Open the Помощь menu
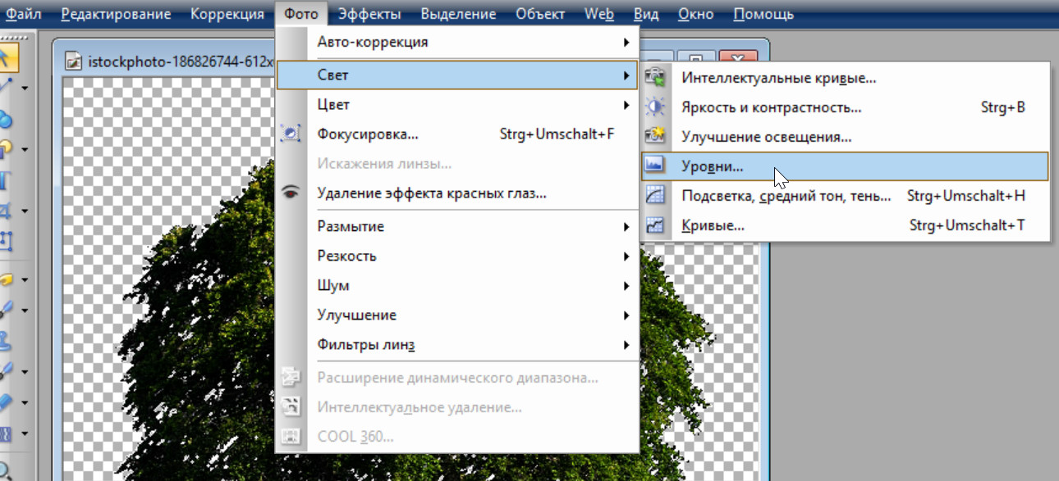 coord(763,14)
